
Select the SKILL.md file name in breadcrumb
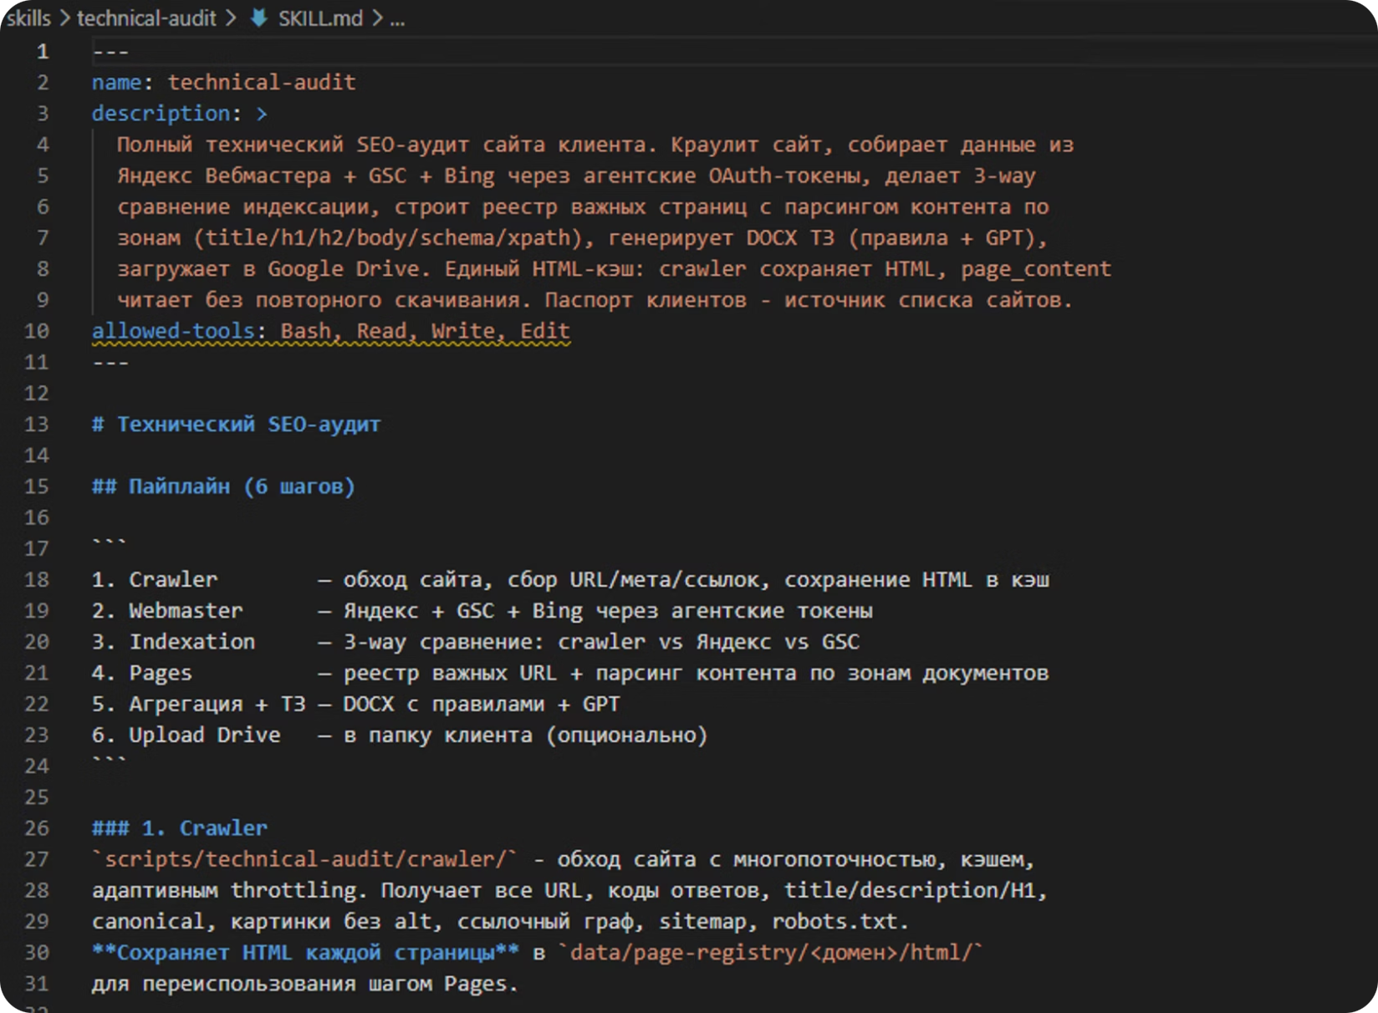point(320,18)
